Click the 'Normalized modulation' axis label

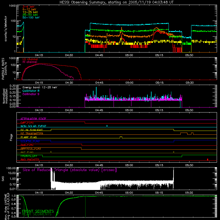tap(5, 96)
